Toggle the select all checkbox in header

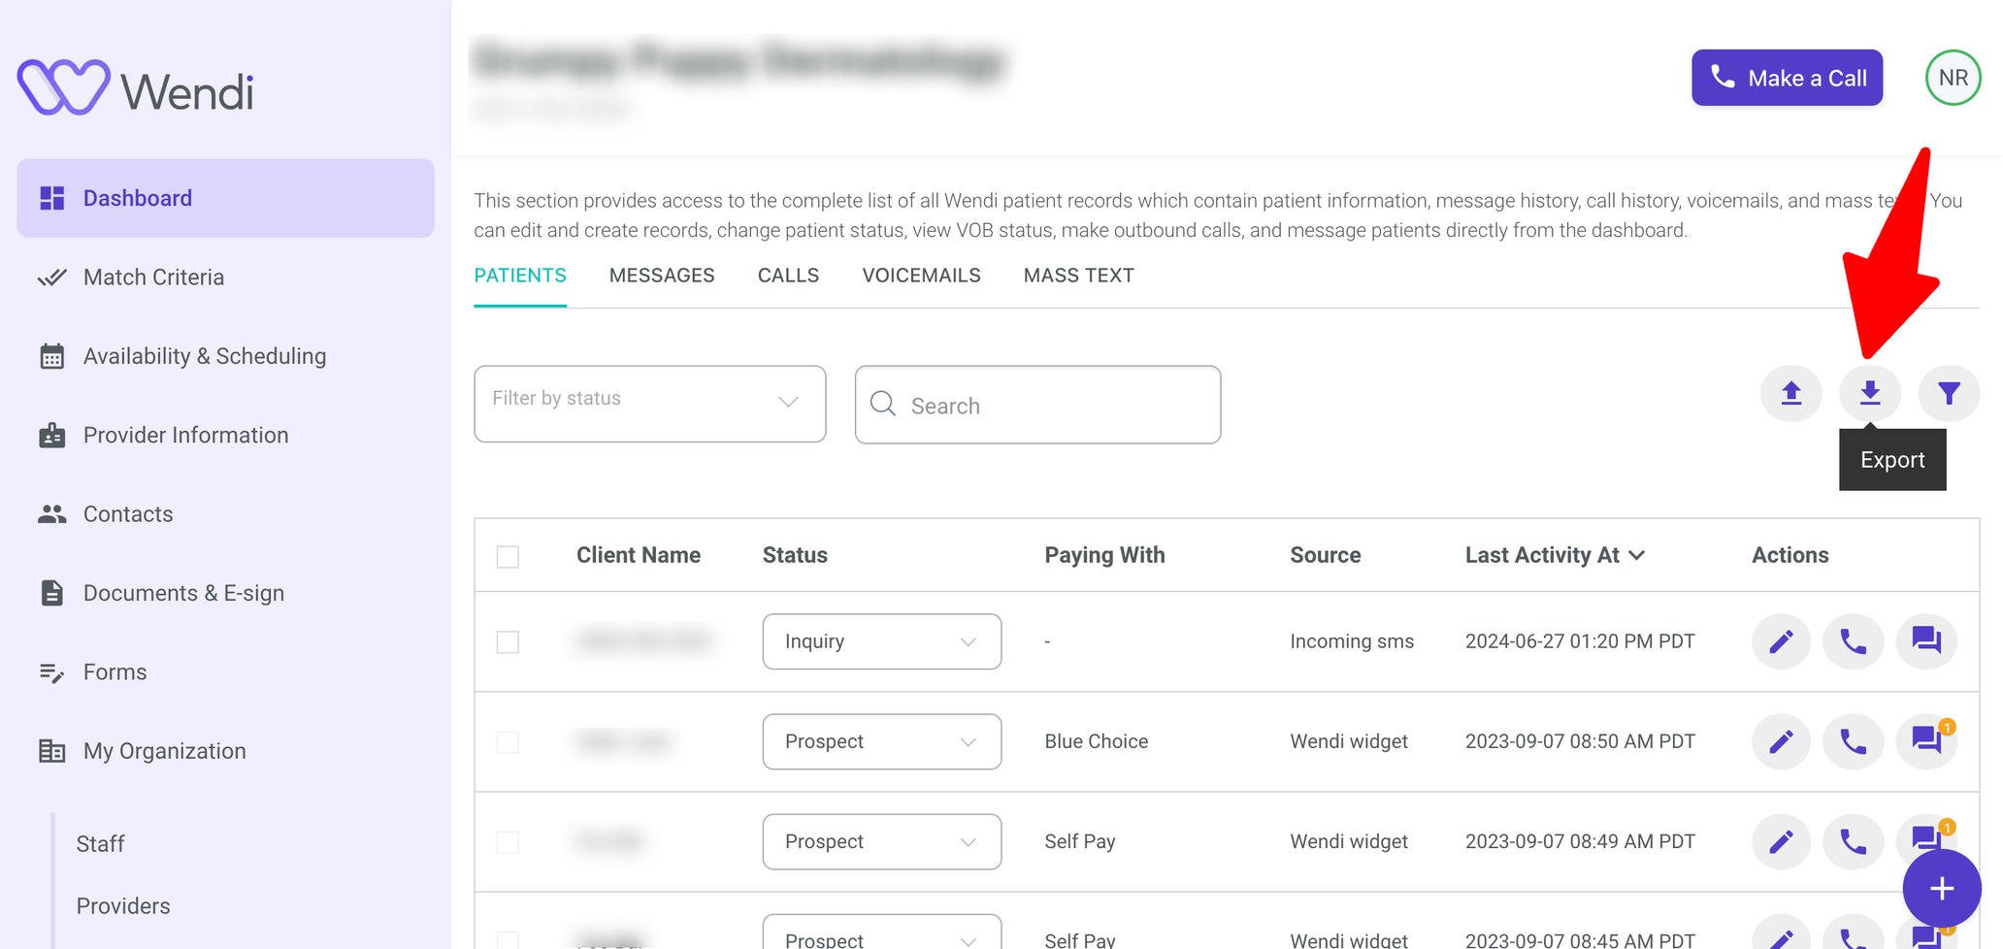point(508,557)
